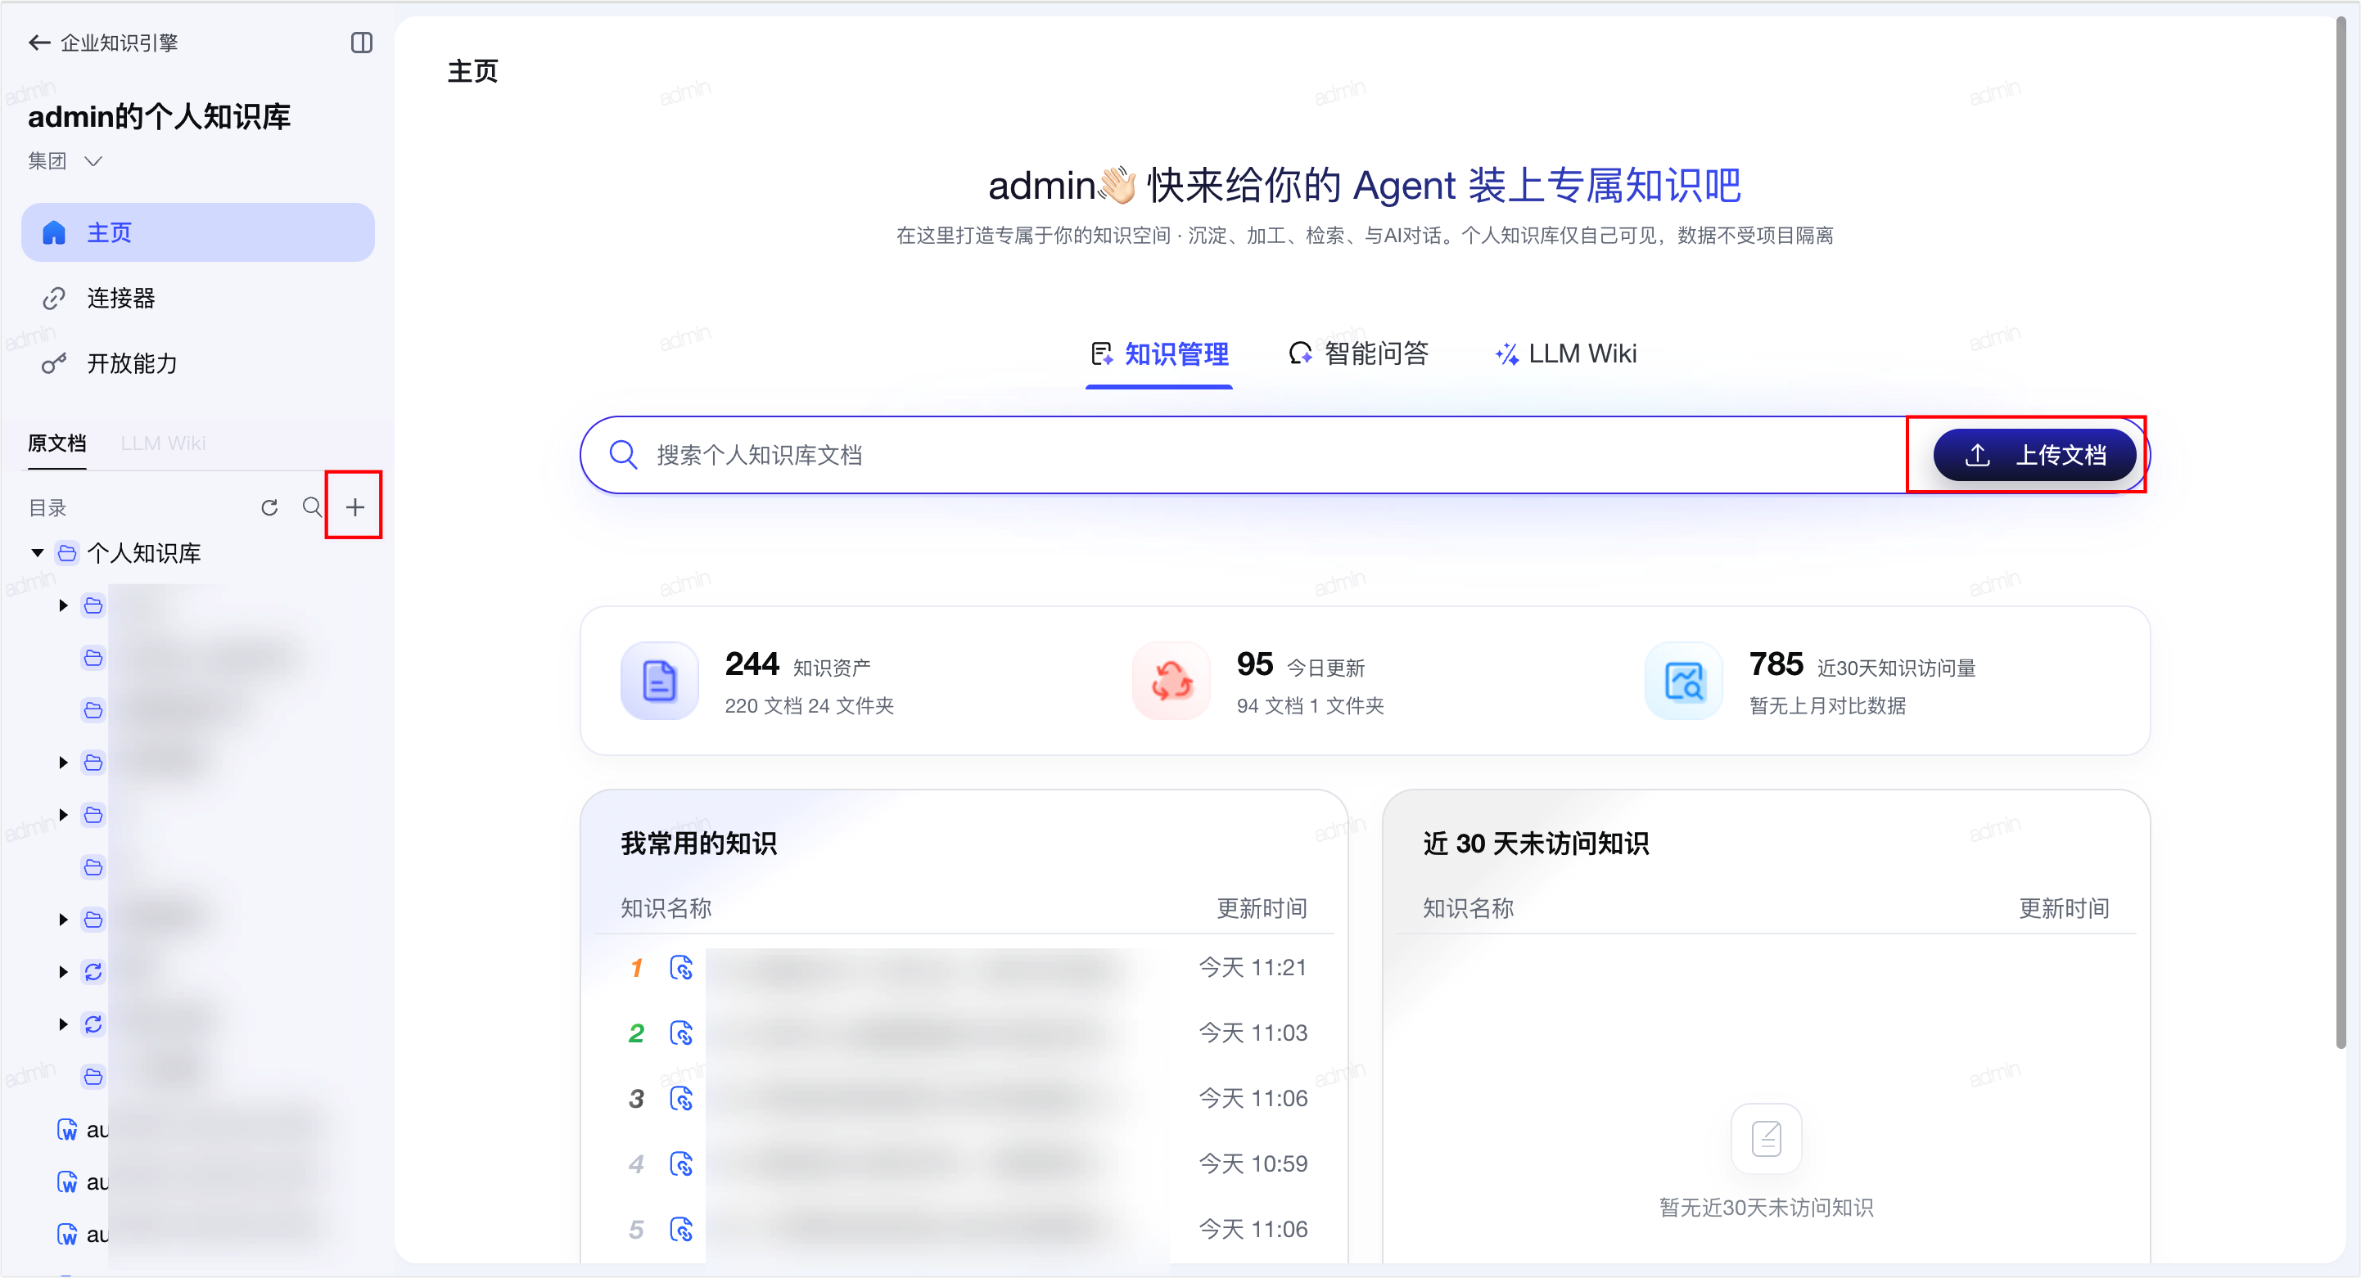Select the 智能问答 tab
This screenshot has height=1278, width=2361.
[x=1358, y=353]
